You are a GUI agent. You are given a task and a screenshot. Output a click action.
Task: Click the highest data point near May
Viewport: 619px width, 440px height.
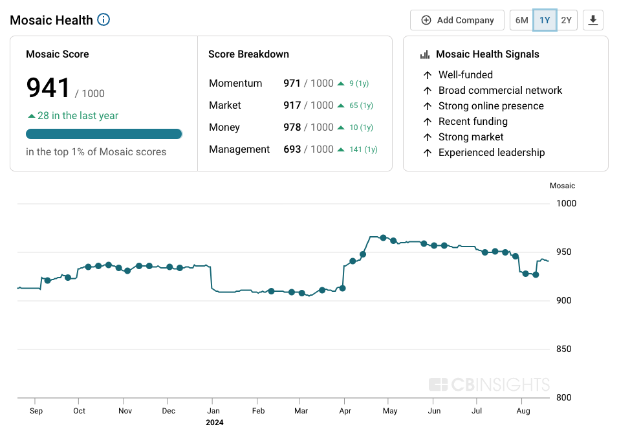(x=383, y=238)
